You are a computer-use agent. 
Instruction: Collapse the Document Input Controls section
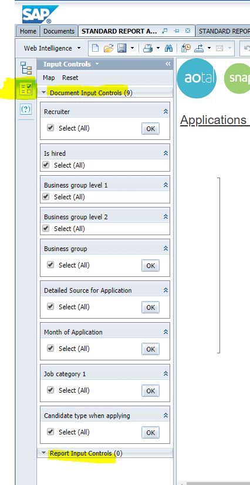click(x=44, y=92)
